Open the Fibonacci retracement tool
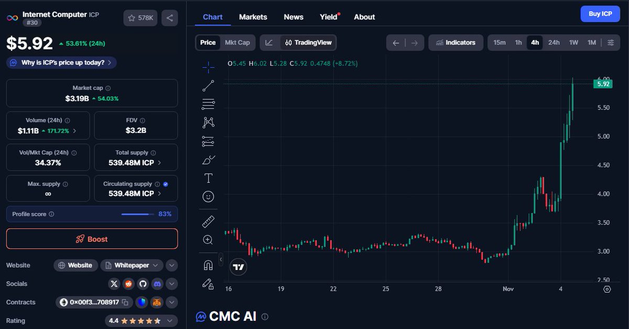Viewport: 629px width, 329px height. [x=208, y=104]
